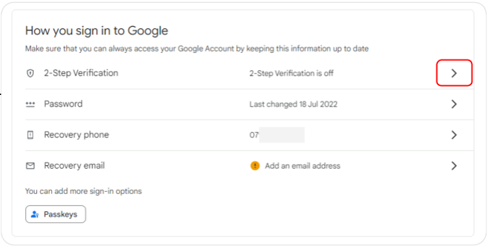The image size is (489, 246).
Task: Select the Password row label
Action: [x=63, y=104]
